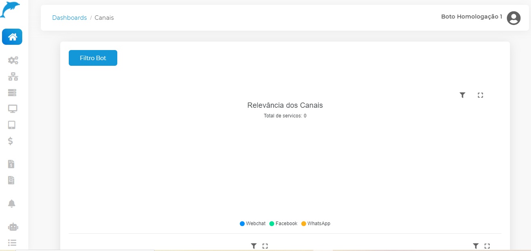Open the dollar sign sidebar icon
The image size is (531, 251).
click(x=11, y=141)
